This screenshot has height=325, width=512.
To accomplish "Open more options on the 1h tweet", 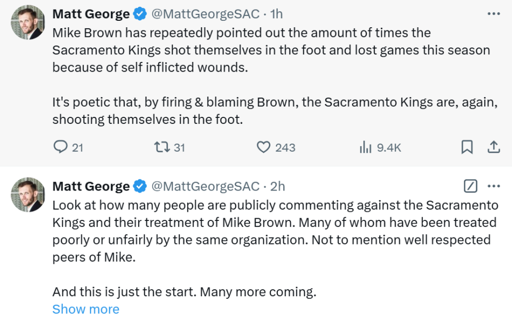I will click(x=493, y=14).
